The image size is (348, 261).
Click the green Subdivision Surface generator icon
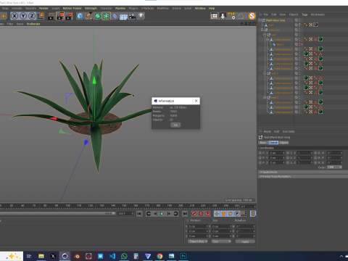tap(97, 16)
